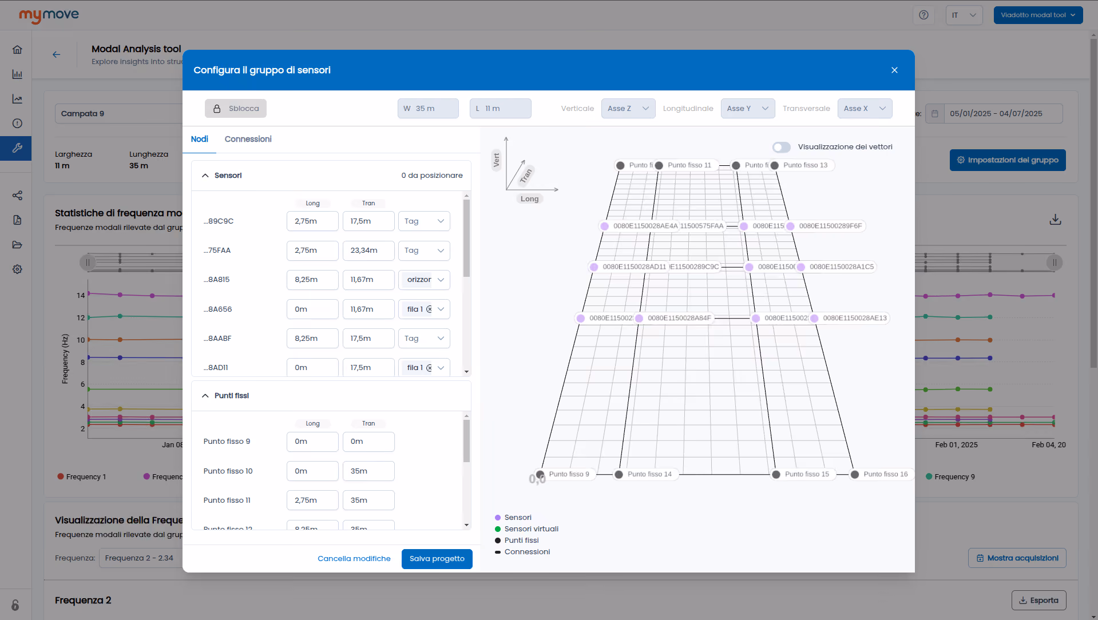This screenshot has width=1098, height=620.
Task: Open the Longitudinale axis dropdown
Action: click(748, 109)
